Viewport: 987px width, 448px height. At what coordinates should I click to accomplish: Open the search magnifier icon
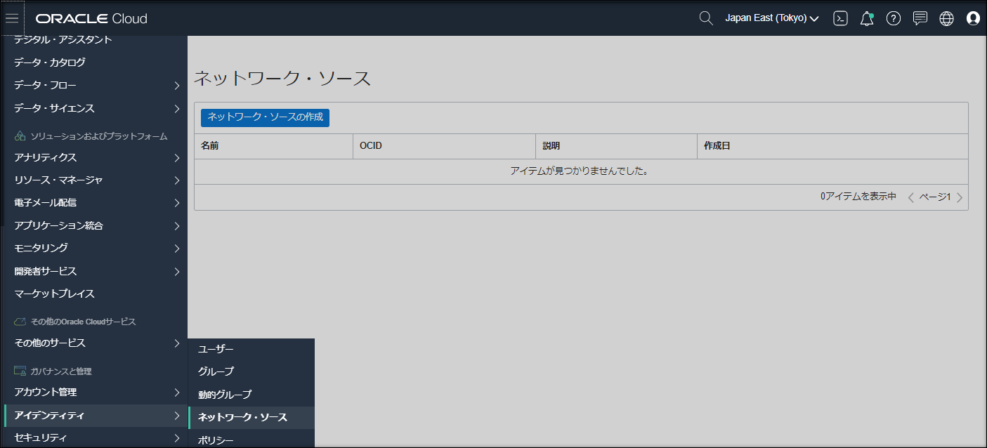click(x=706, y=18)
